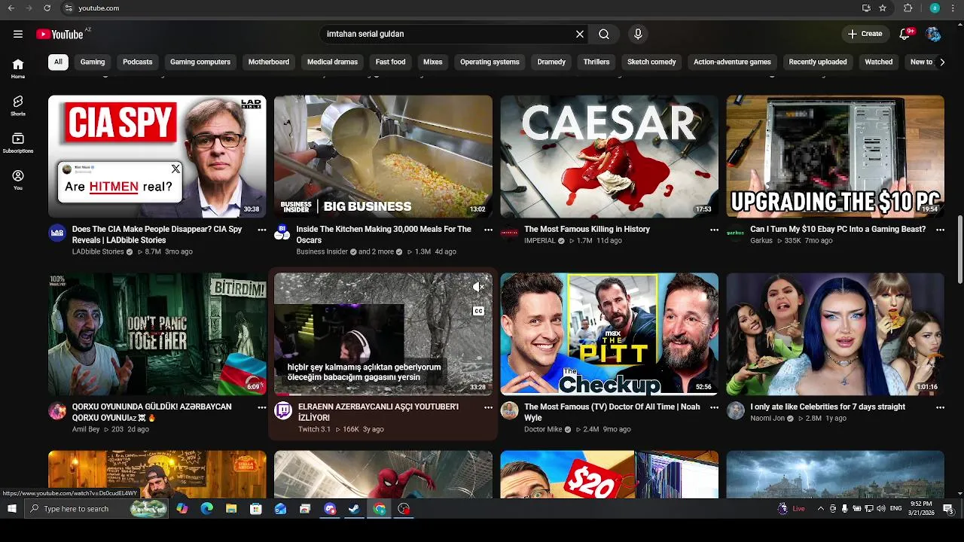Open Microsoft Edge from the taskbar
This screenshot has height=542, width=964.
[206, 509]
